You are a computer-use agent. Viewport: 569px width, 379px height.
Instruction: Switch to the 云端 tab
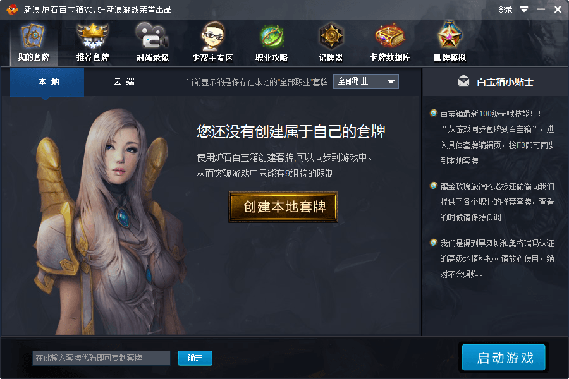124,82
